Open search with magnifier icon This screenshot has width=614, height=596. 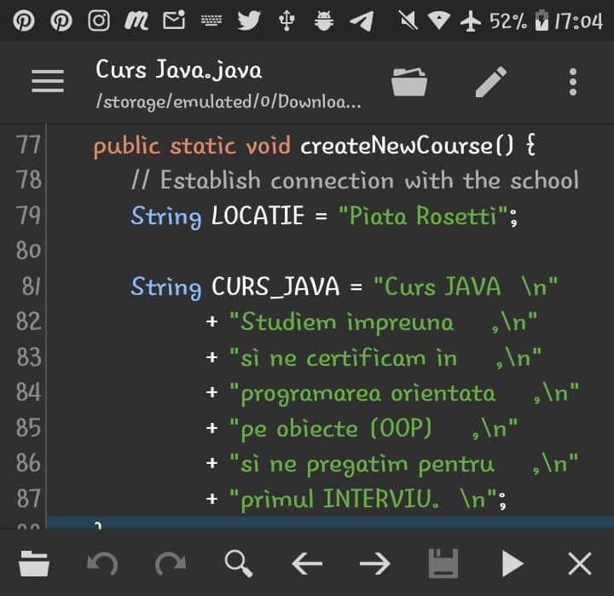pyautogui.click(x=239, y=564)
